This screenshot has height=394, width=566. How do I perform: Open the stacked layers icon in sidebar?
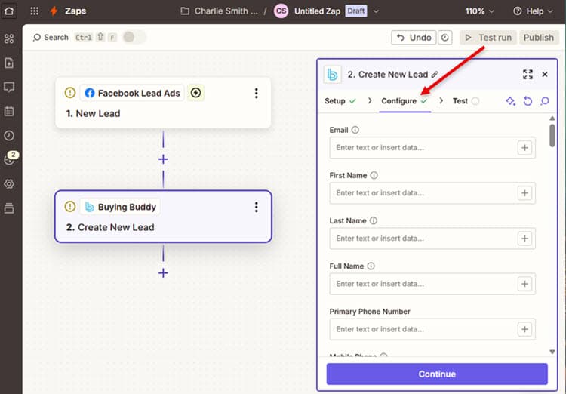9,208
